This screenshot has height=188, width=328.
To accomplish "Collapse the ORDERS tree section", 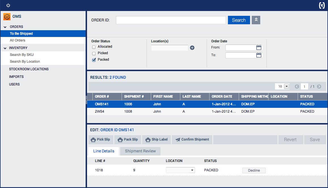I will (x=5, y=27).
